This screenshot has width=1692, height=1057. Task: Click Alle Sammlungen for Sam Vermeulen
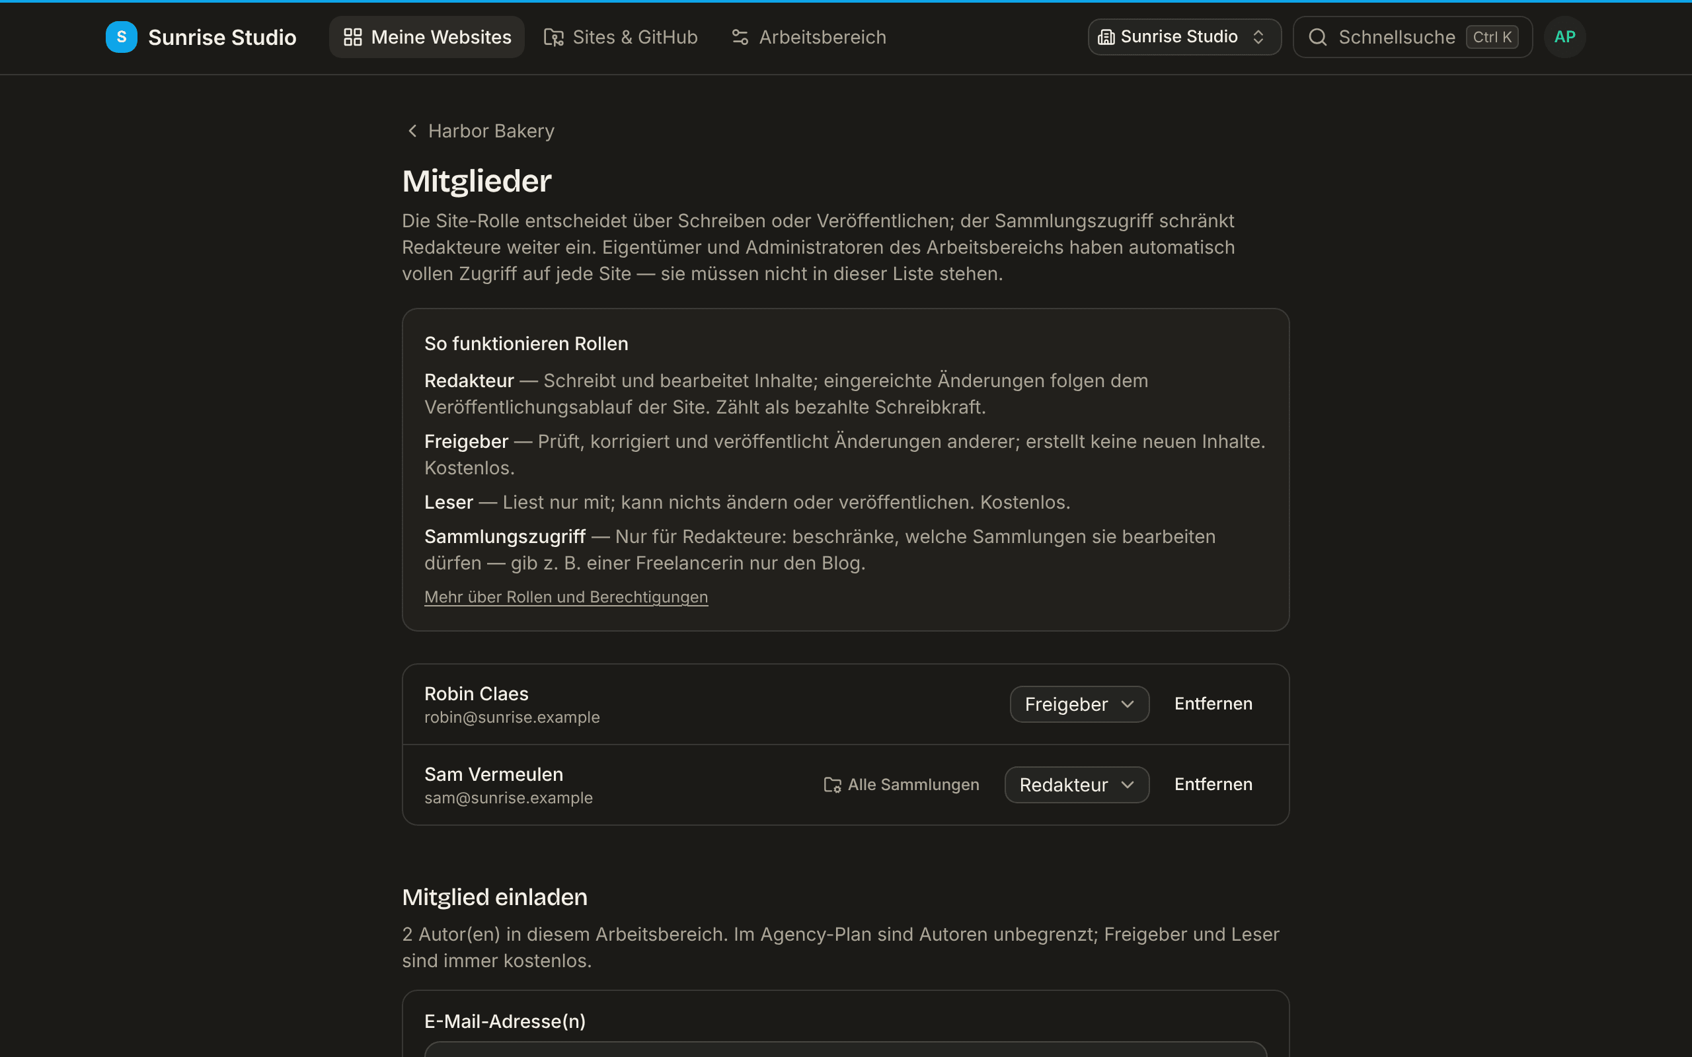(902, 784)
